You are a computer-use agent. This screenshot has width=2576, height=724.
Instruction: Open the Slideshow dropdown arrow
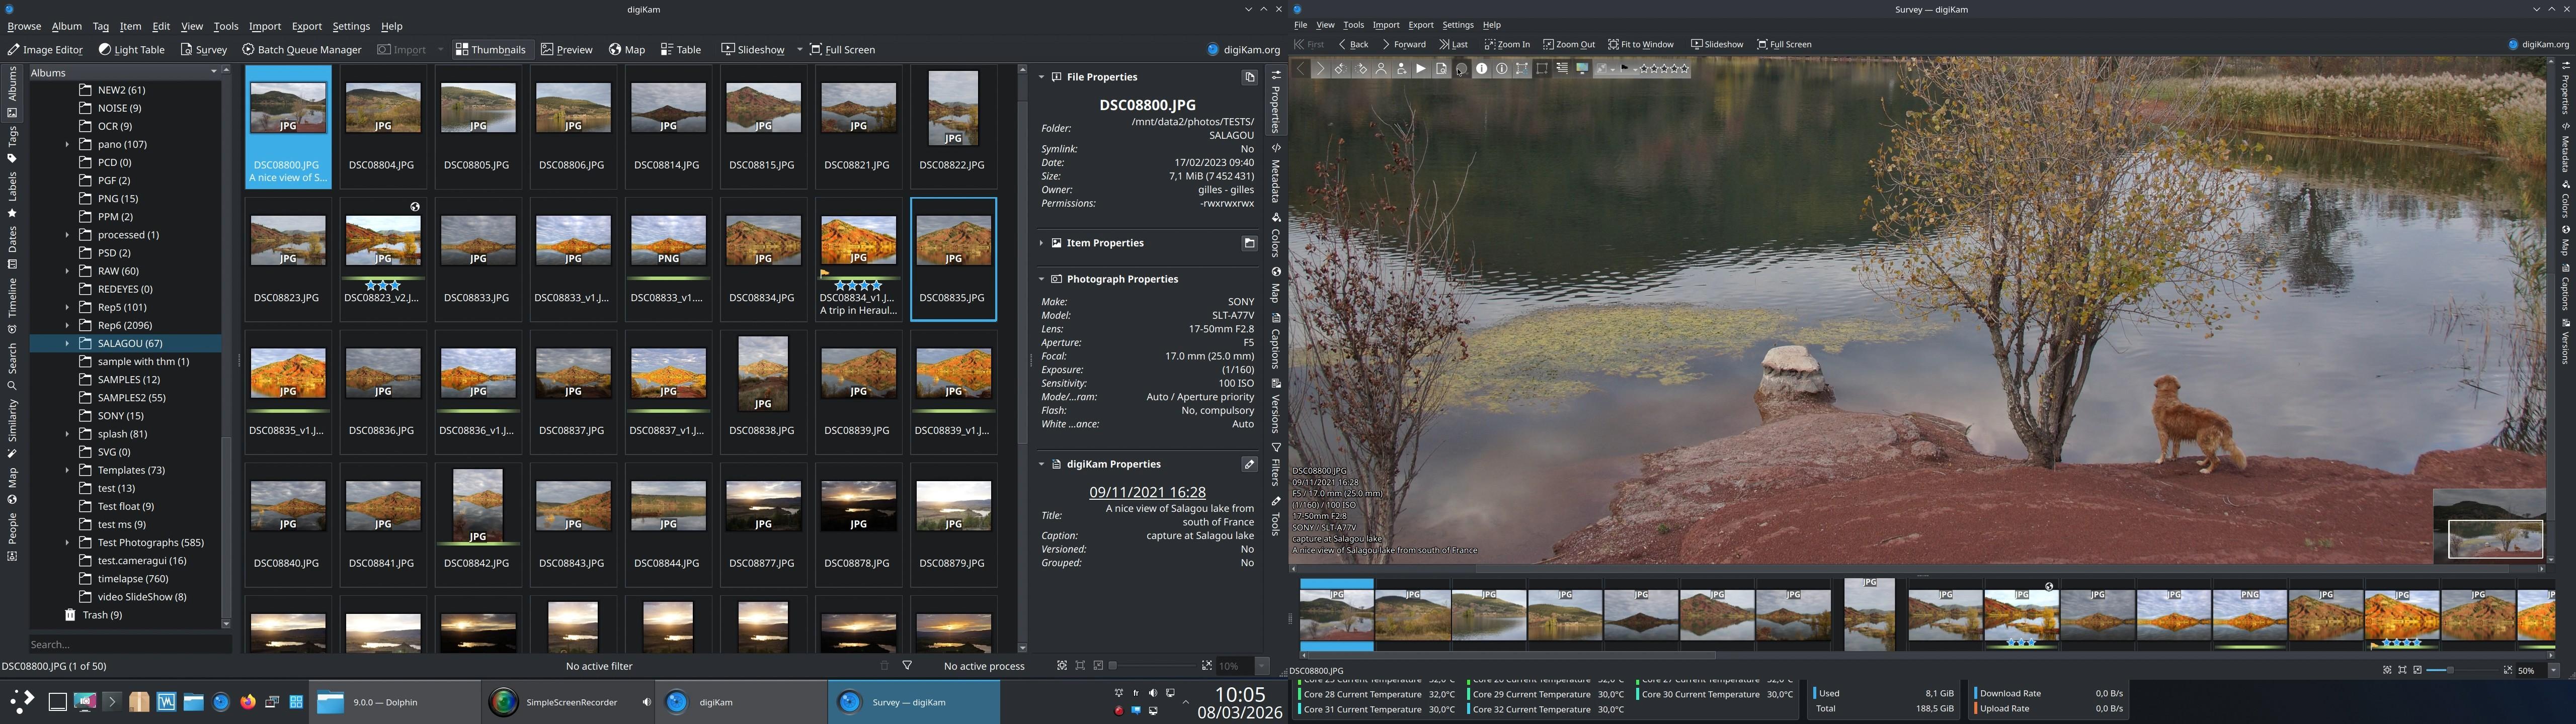799,49
